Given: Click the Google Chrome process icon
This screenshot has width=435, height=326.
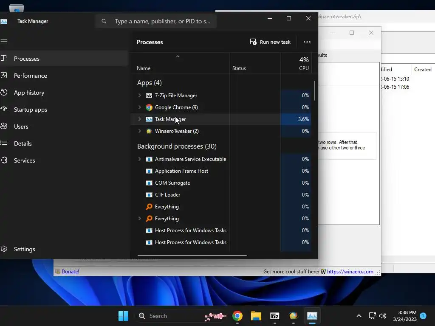Looking at the screenshot, I should coord(149,107).
